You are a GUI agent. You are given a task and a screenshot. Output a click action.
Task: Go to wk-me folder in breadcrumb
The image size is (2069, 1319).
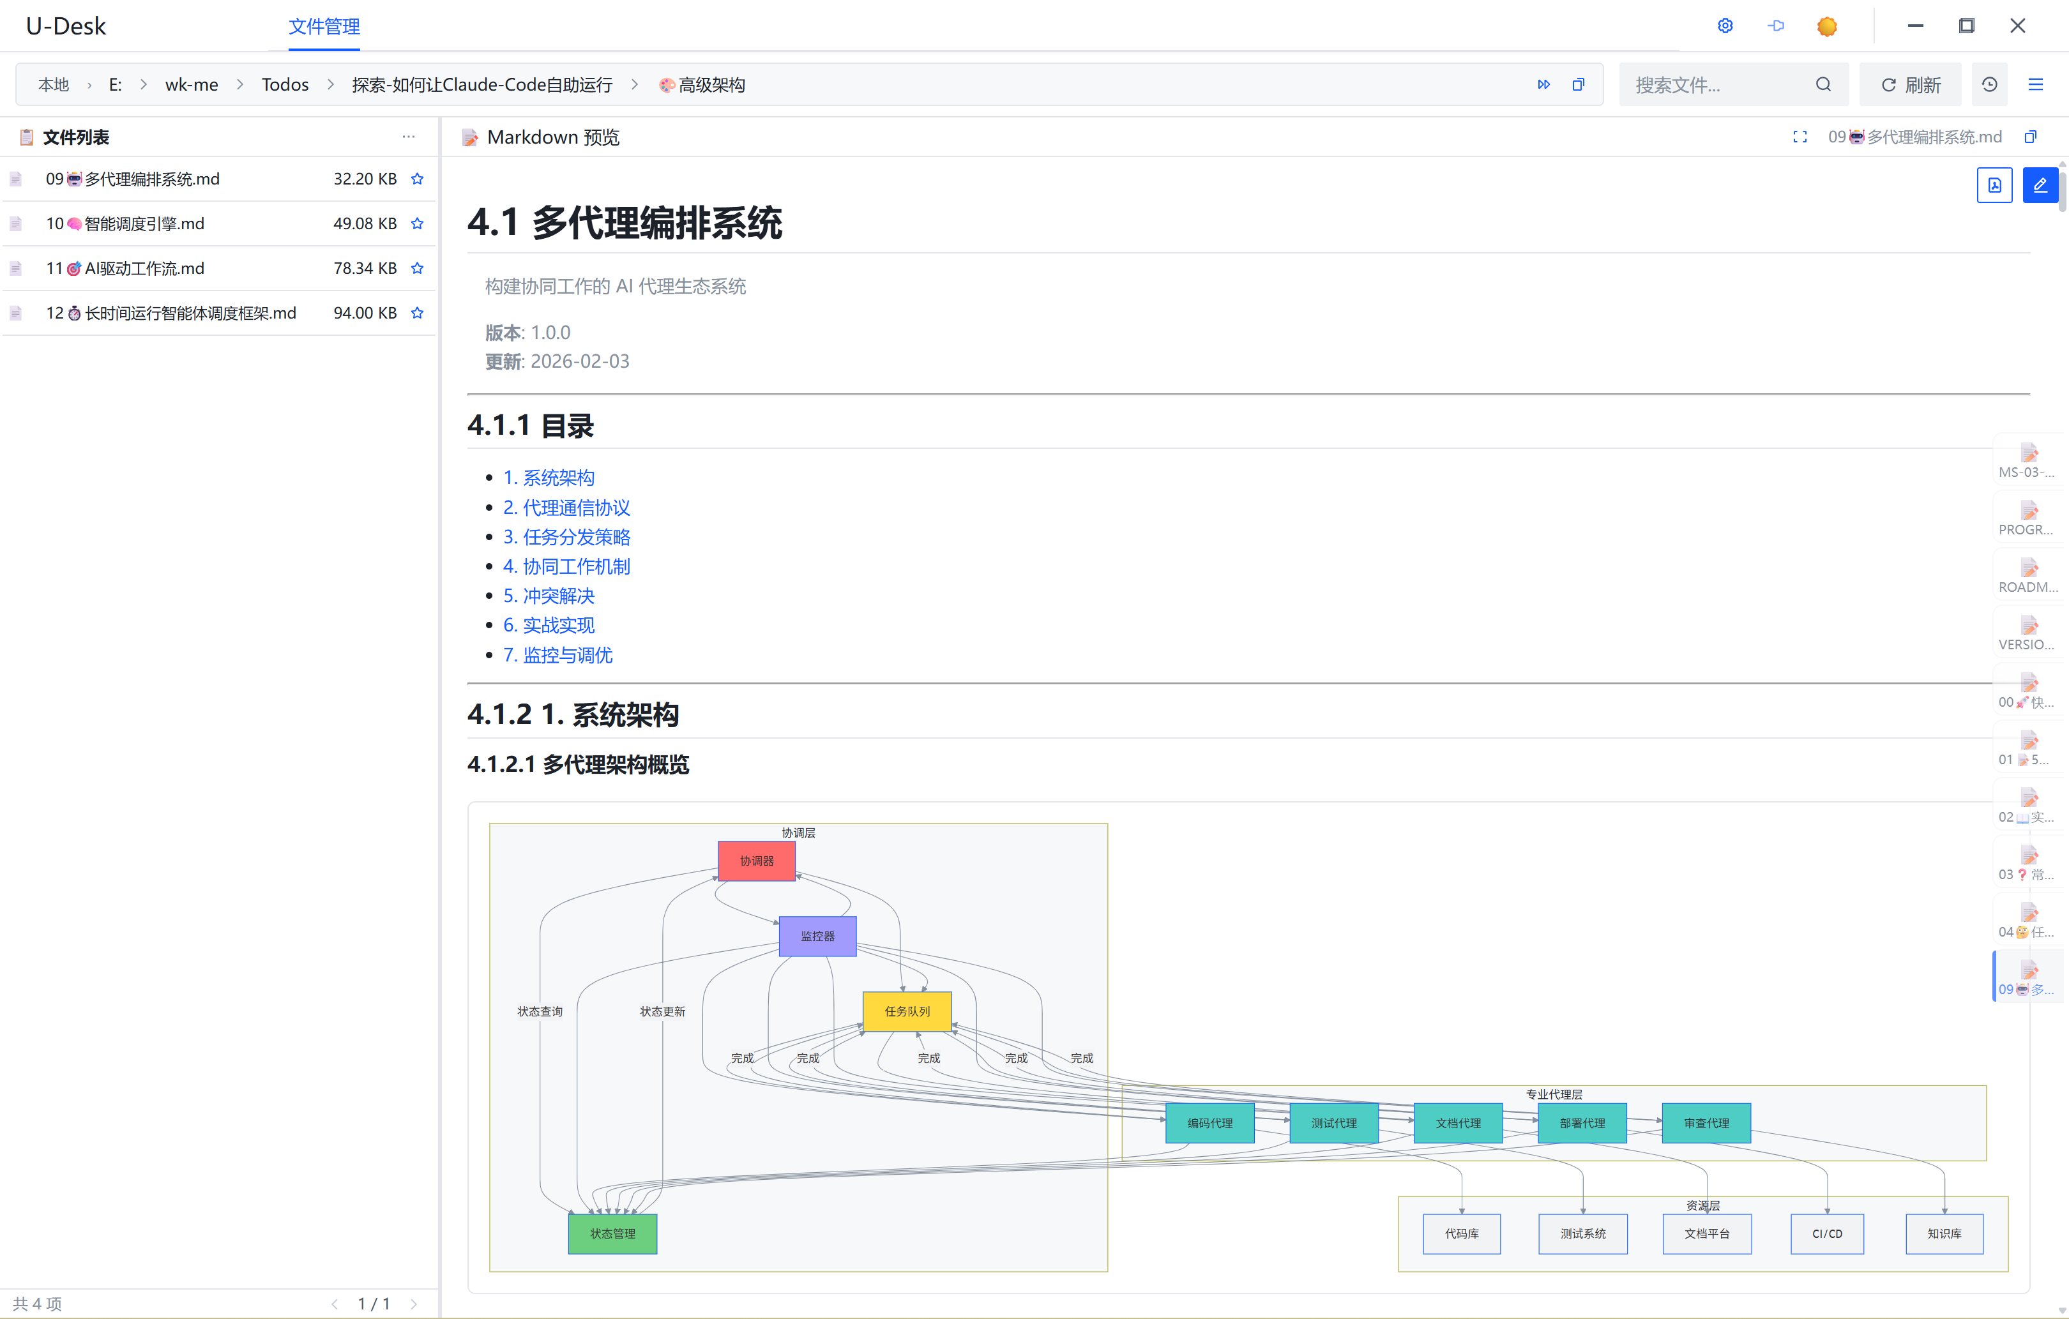(192, 84)
